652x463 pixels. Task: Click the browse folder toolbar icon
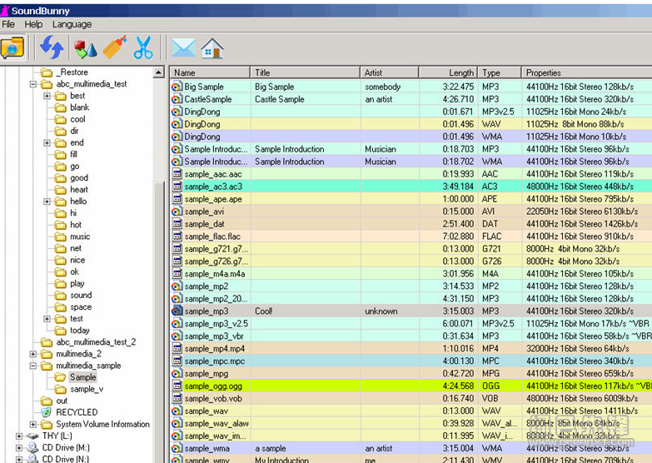click(12, 47)
